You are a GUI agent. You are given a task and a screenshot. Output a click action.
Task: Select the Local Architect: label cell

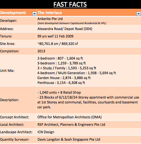pos(18,125)
